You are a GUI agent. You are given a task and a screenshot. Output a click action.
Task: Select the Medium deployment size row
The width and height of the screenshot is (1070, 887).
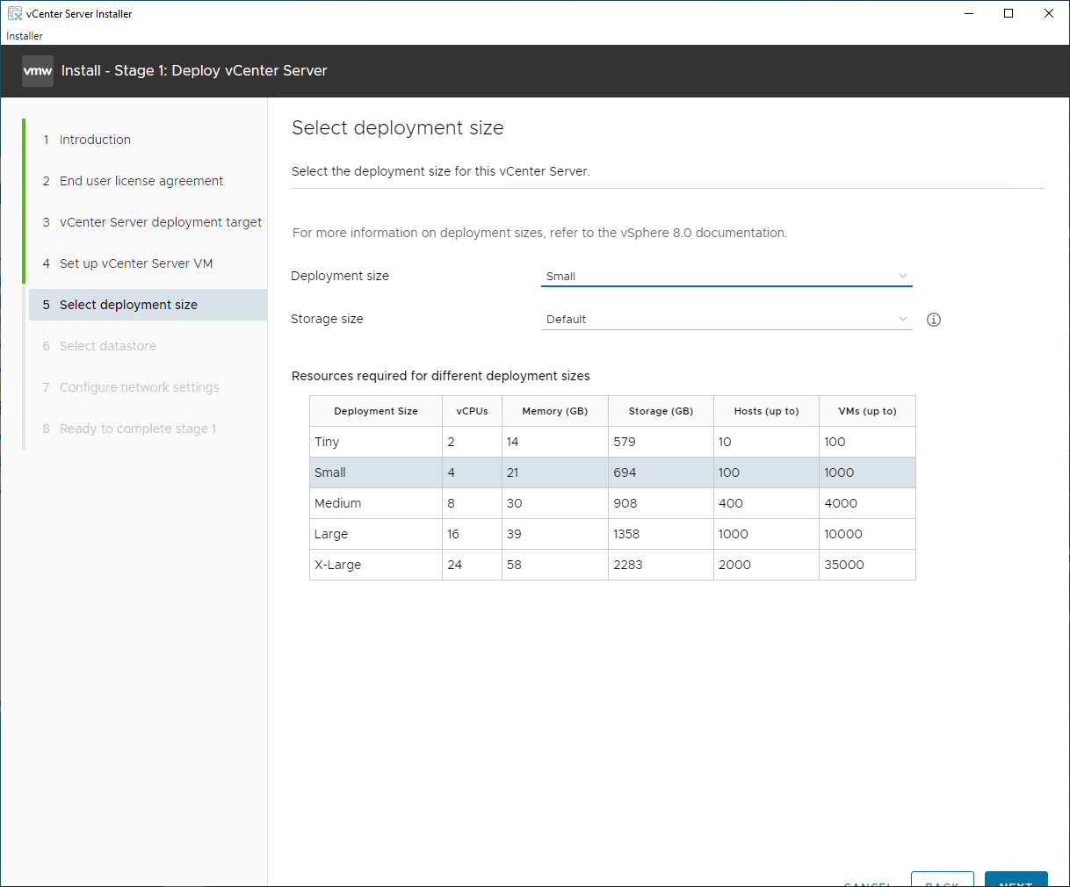[611, 503]
